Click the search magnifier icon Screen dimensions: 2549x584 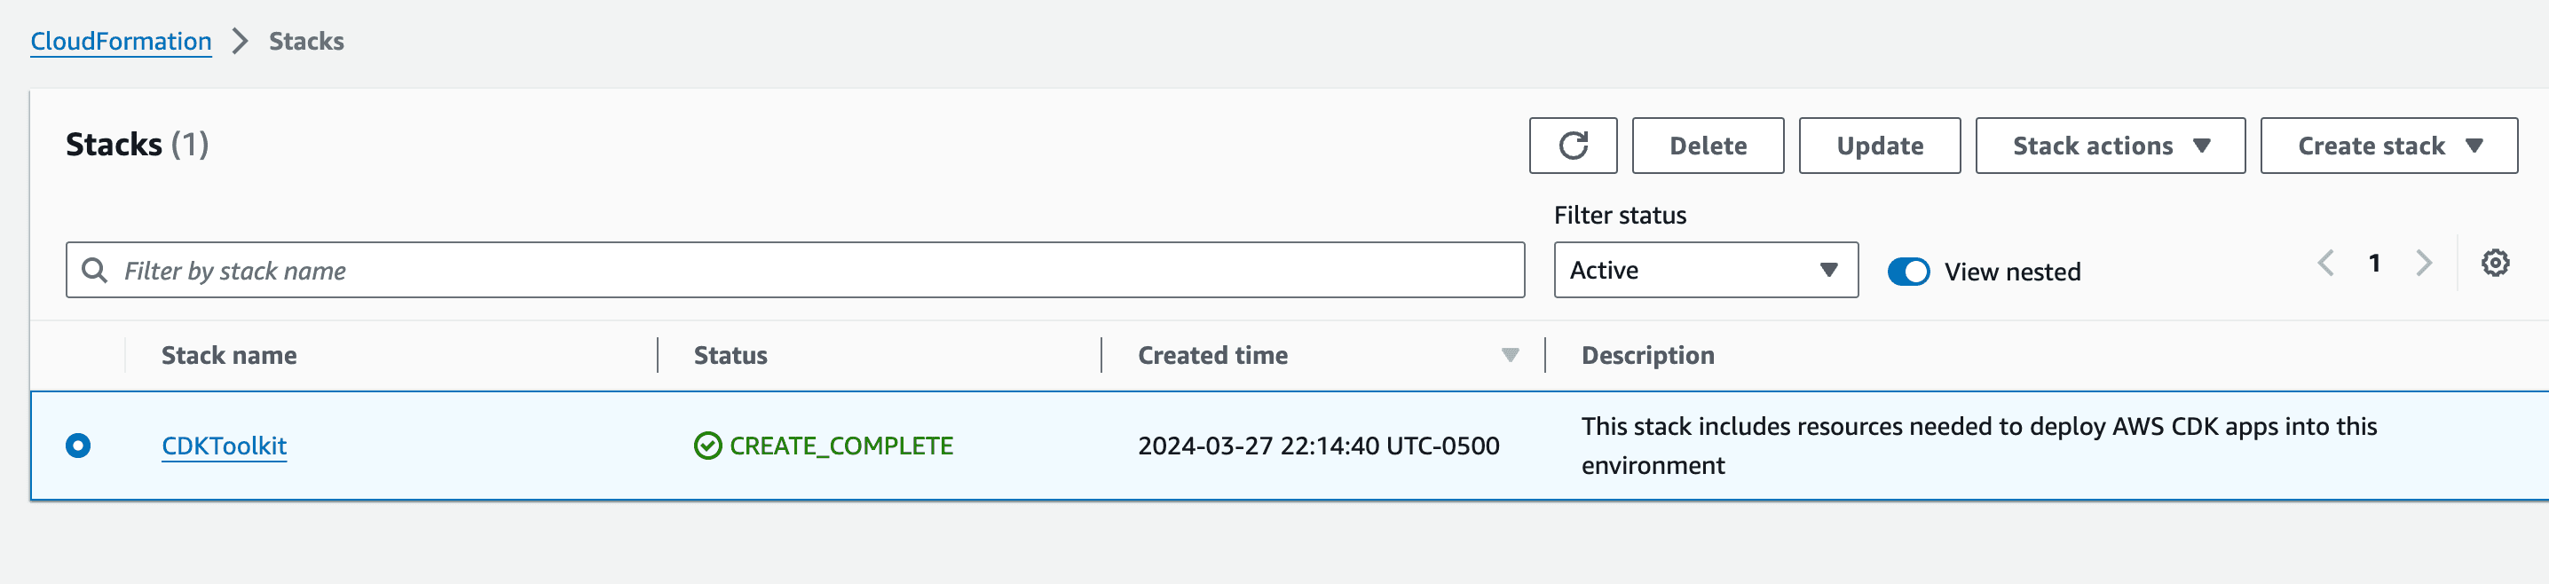tap(94, 270)
